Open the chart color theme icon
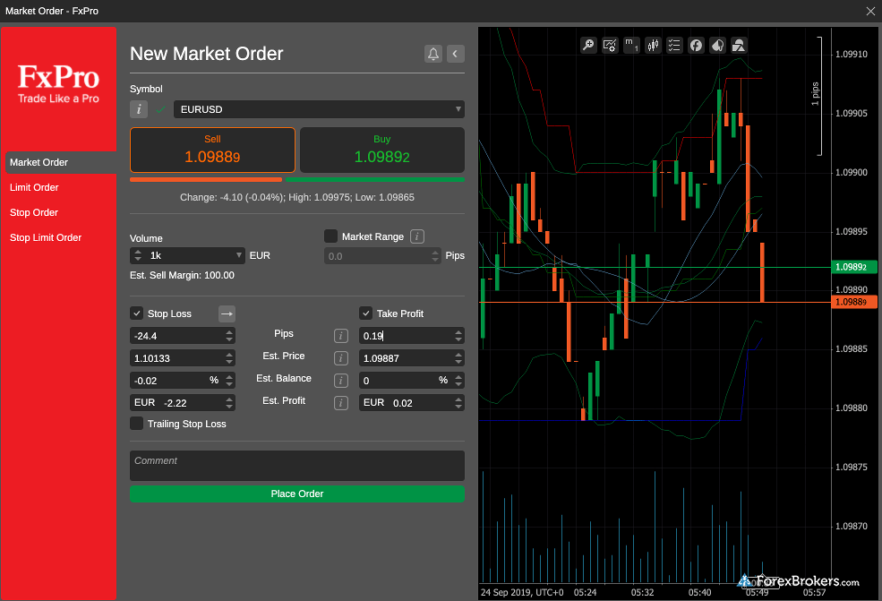Screen dimensions: 882x601 click(x=717, y=45)
